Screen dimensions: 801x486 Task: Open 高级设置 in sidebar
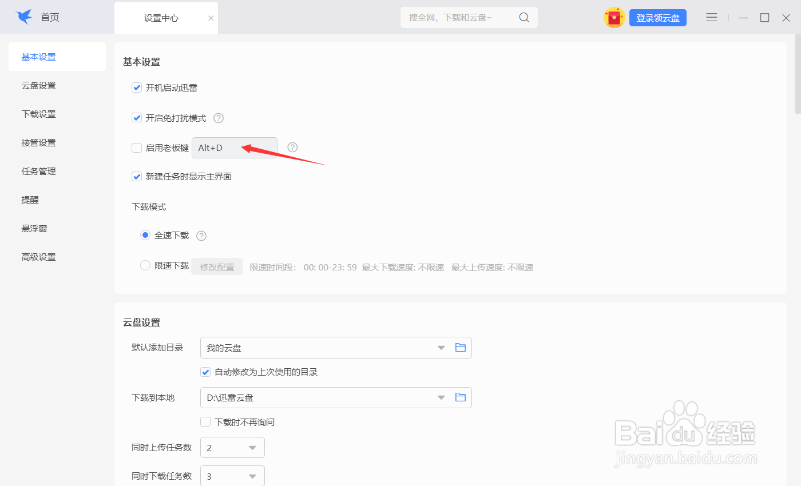point(57,257)
